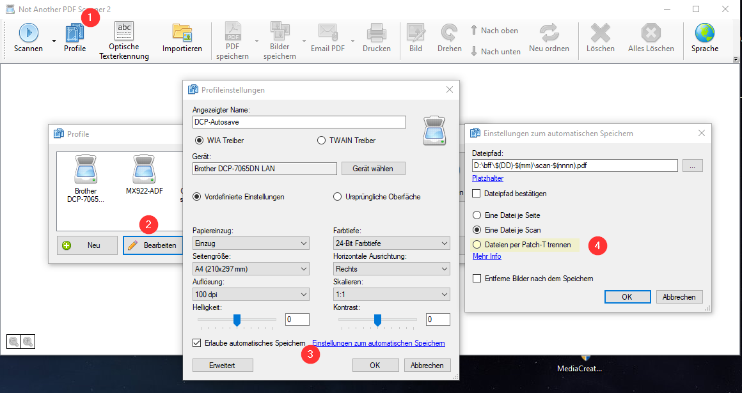Click the Kontrast slider handle
The width and height of the screenshot is (742, 393).
pyautogui.click(x=377, y=320)
